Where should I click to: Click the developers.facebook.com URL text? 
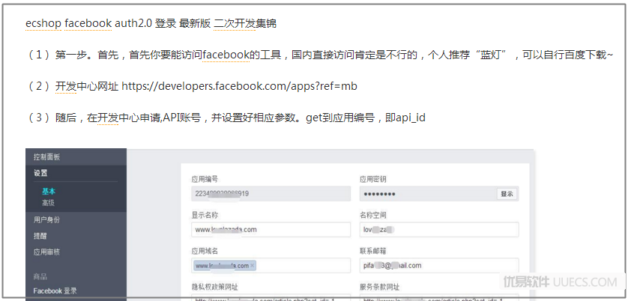(239, 86)
